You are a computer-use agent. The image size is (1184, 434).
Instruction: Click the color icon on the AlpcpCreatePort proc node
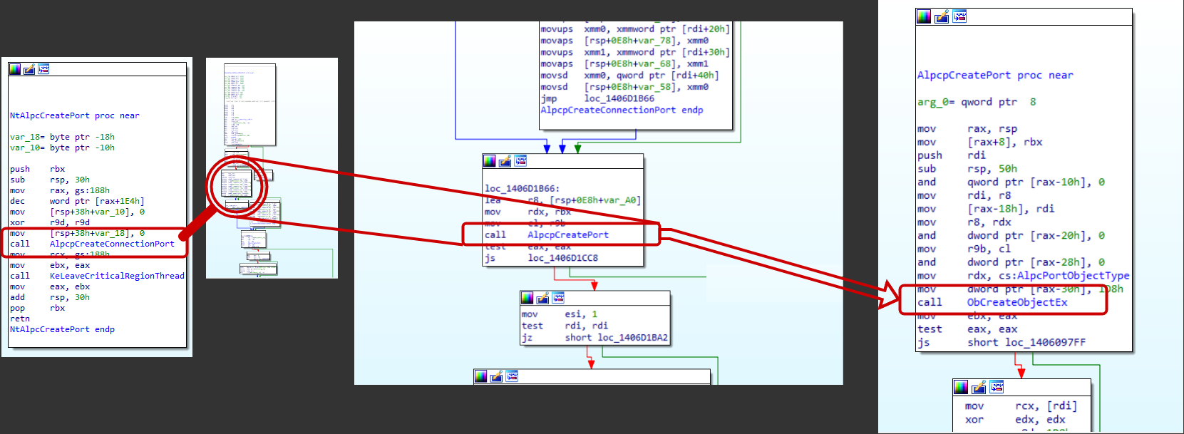[924, 16]
